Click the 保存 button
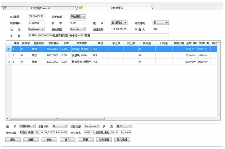The height and width of the screenshot is (149, 225). tap(67, 140)
